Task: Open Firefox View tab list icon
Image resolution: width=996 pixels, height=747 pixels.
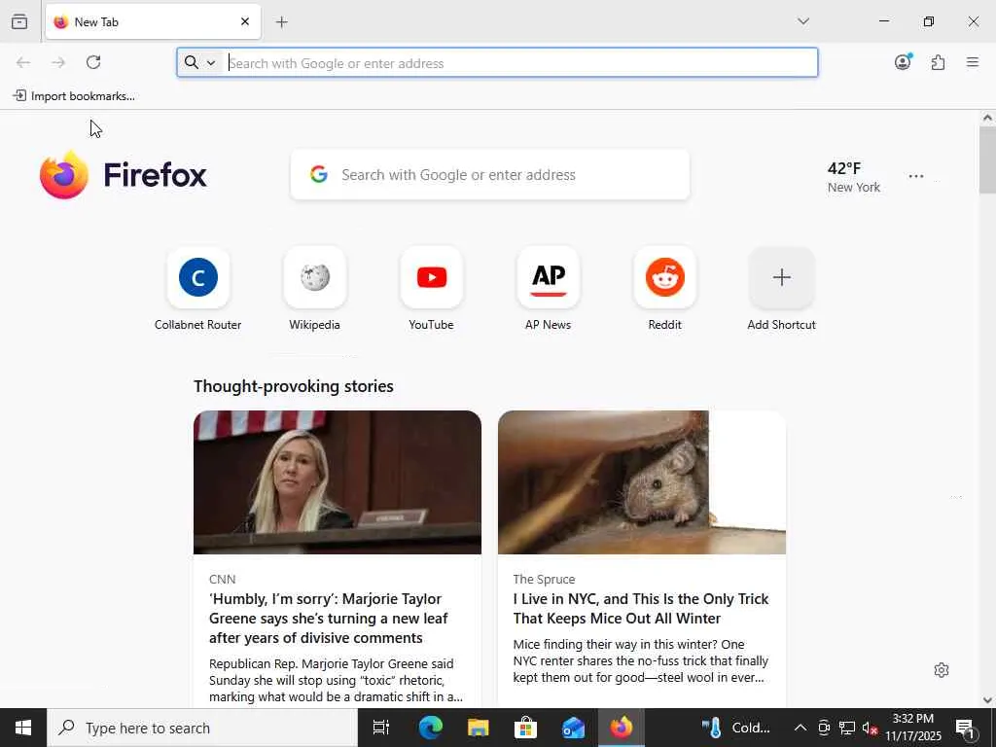Action: click(x=19, y=21)
